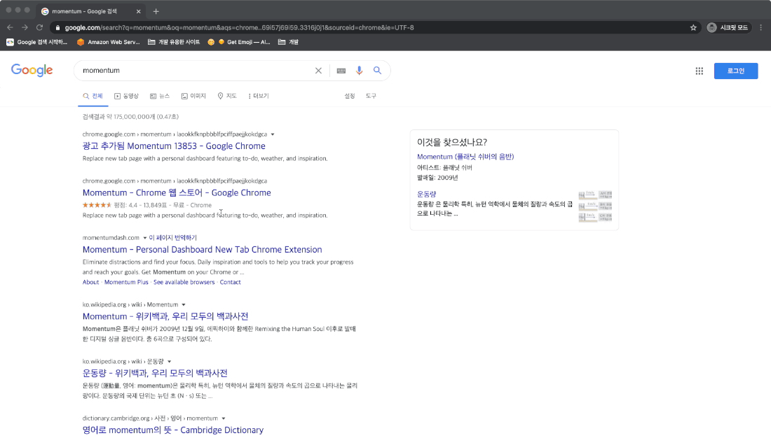Viewport: 771px width, 438px height.
Task: Open Google 검색 시작하 bookmark
Action: pyautogui.click(x=37, y=42)
